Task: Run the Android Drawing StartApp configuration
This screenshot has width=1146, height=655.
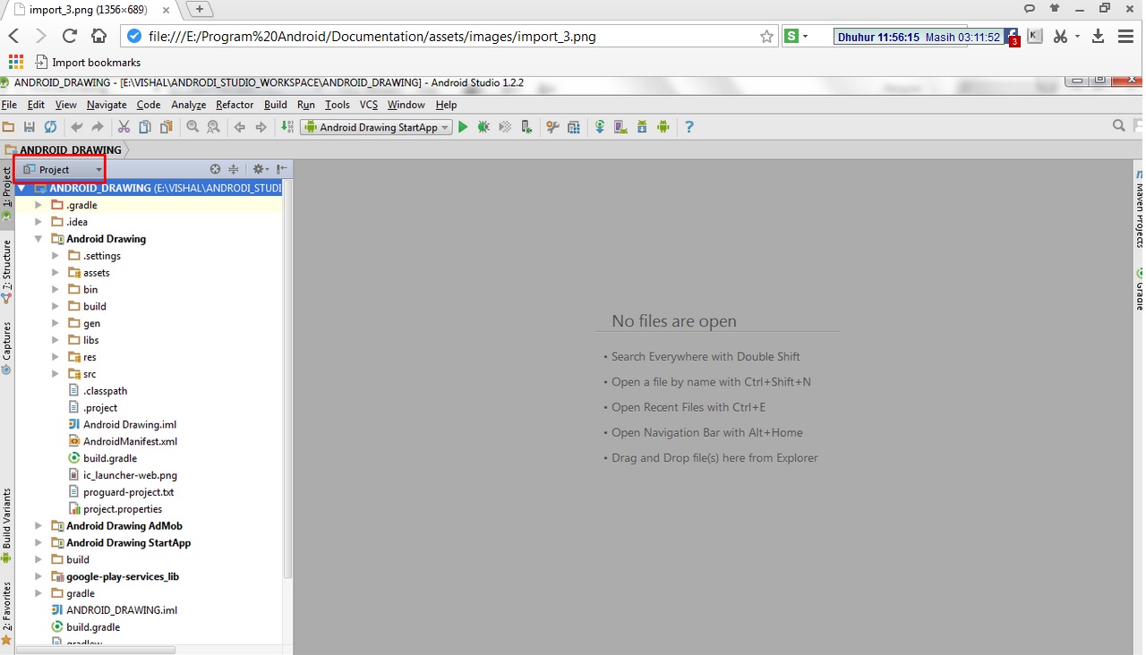Action: 463,126
